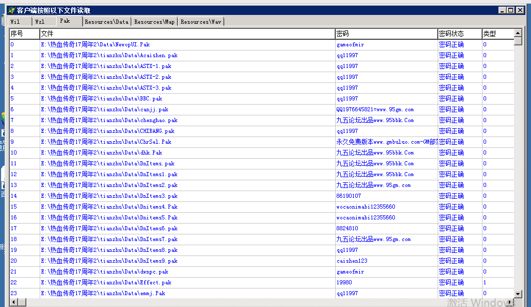Click 密码正确 status in row 22

pos(451,283)
